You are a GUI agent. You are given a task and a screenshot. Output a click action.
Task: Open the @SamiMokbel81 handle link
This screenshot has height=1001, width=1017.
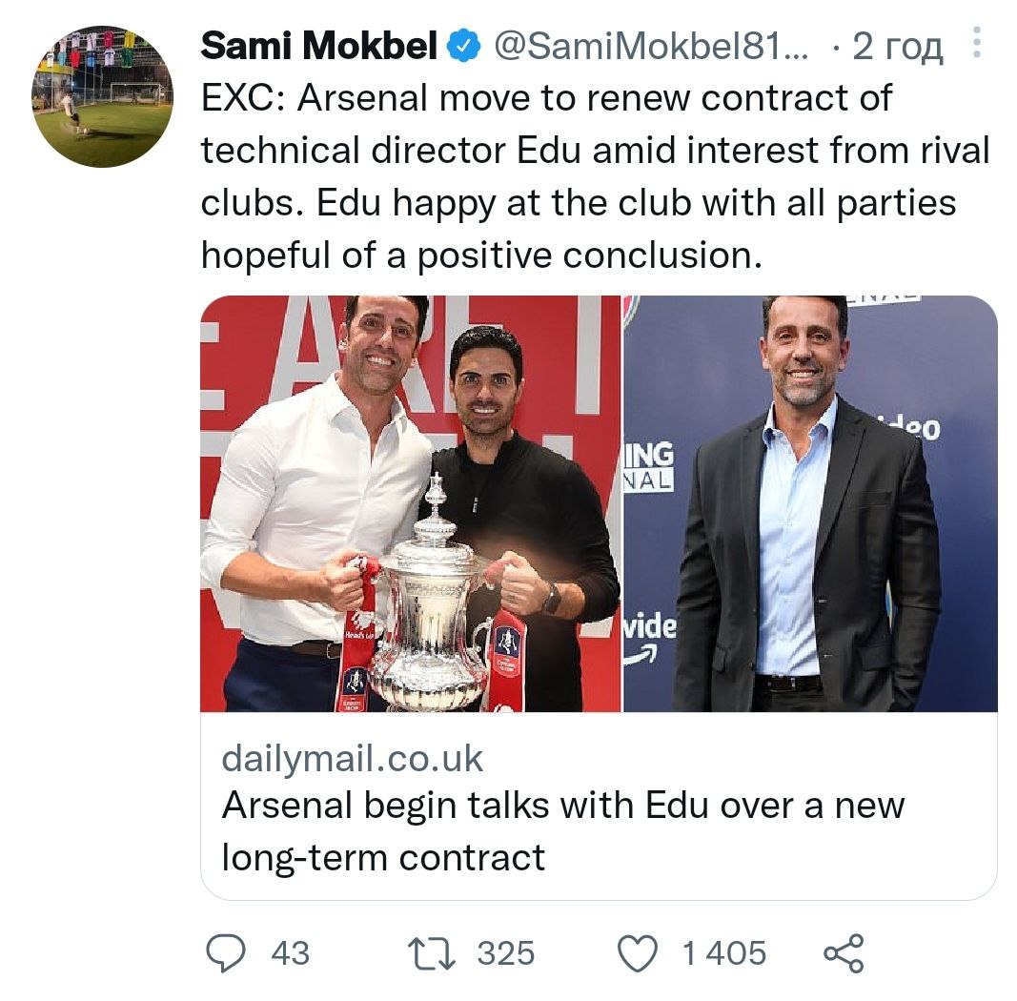pos(652,46)
